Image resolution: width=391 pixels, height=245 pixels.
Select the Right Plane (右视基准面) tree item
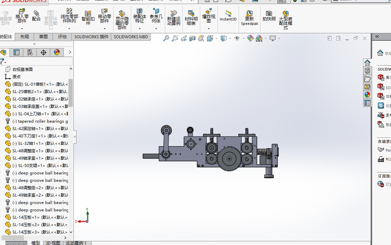23,69
